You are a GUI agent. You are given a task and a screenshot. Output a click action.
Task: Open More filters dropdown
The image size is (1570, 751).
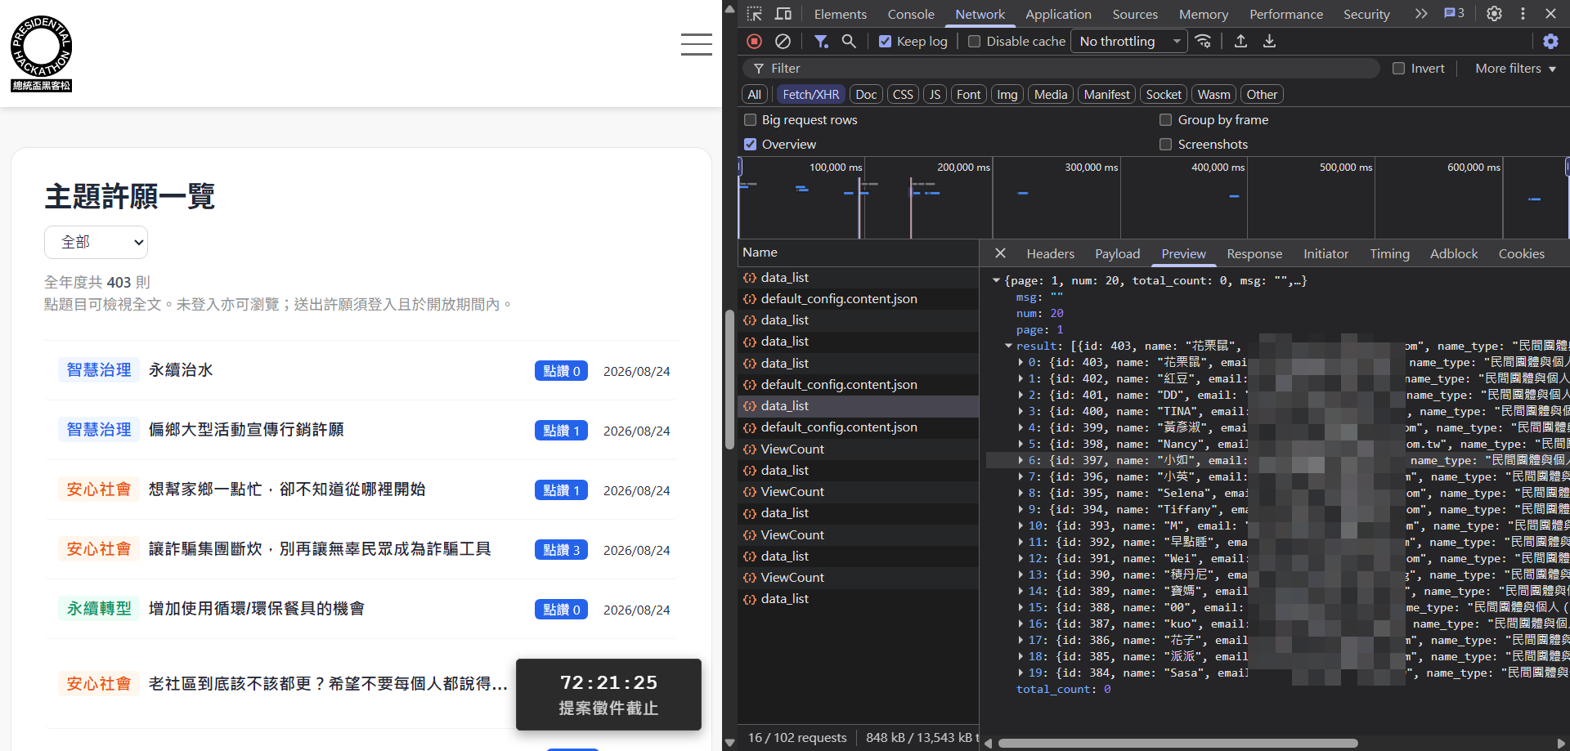1515,69
